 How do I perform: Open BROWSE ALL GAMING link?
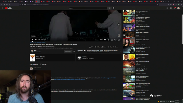point(88,59)
